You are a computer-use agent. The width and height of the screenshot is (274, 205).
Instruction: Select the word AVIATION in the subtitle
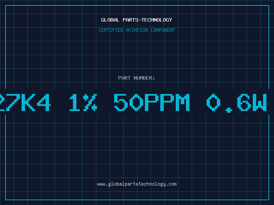137,30
